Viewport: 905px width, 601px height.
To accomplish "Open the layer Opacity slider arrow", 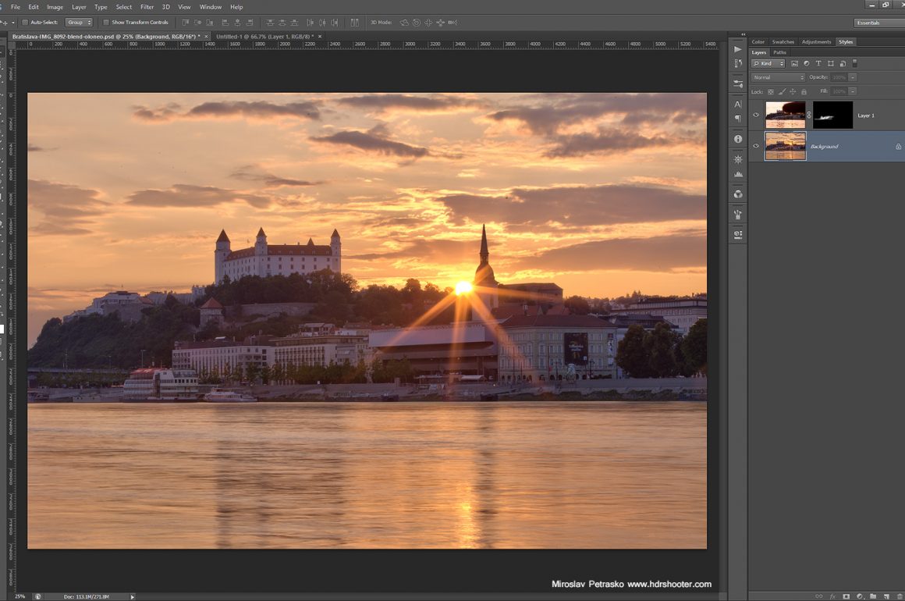I will pyautogui.click(x=853, y=77).
